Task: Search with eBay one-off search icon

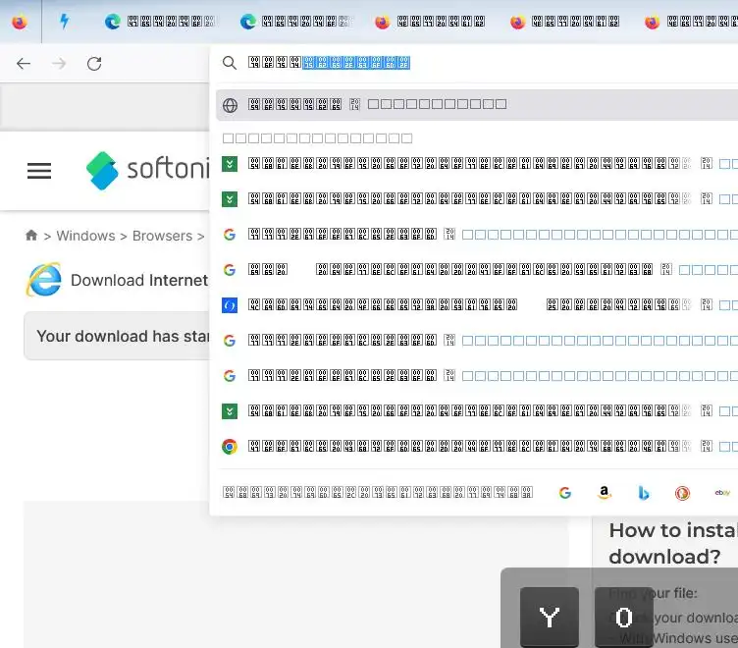Action: point(722,493)
